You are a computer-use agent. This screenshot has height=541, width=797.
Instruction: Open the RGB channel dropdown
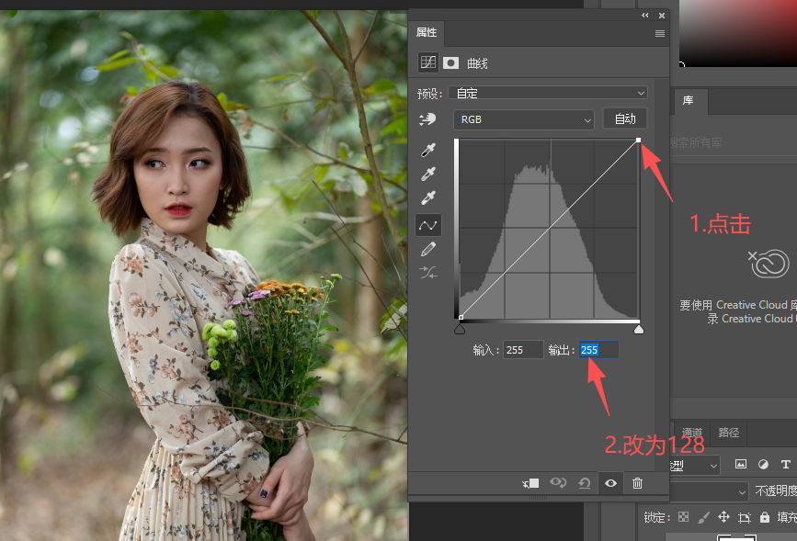point(524,120)
